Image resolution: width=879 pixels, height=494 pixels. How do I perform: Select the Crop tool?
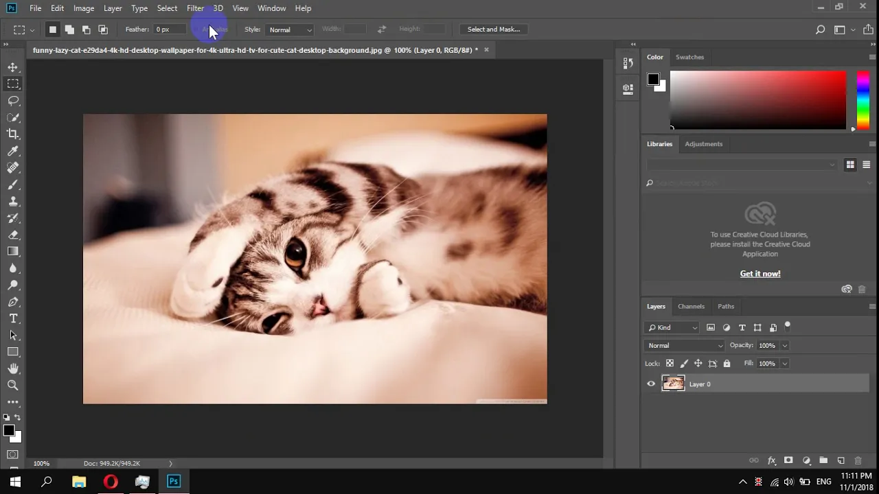13,134
